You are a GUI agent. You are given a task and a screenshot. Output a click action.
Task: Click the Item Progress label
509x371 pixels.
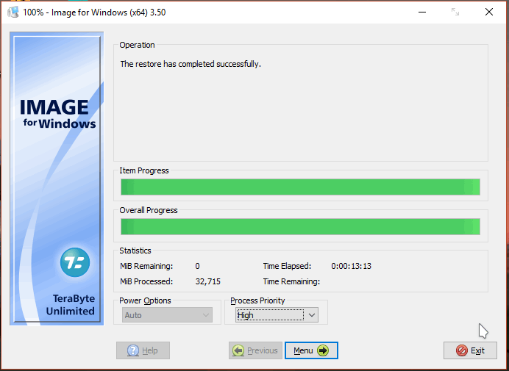pos(144,170)
